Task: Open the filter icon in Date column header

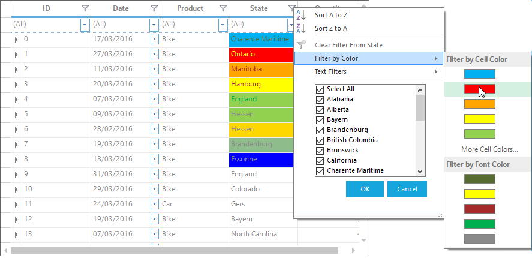Action: tap(154, 8)
